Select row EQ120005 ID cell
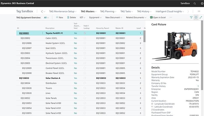 25,63
